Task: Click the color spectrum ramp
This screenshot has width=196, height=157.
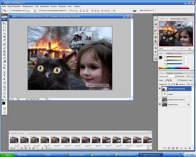Action: coord(174,68)
